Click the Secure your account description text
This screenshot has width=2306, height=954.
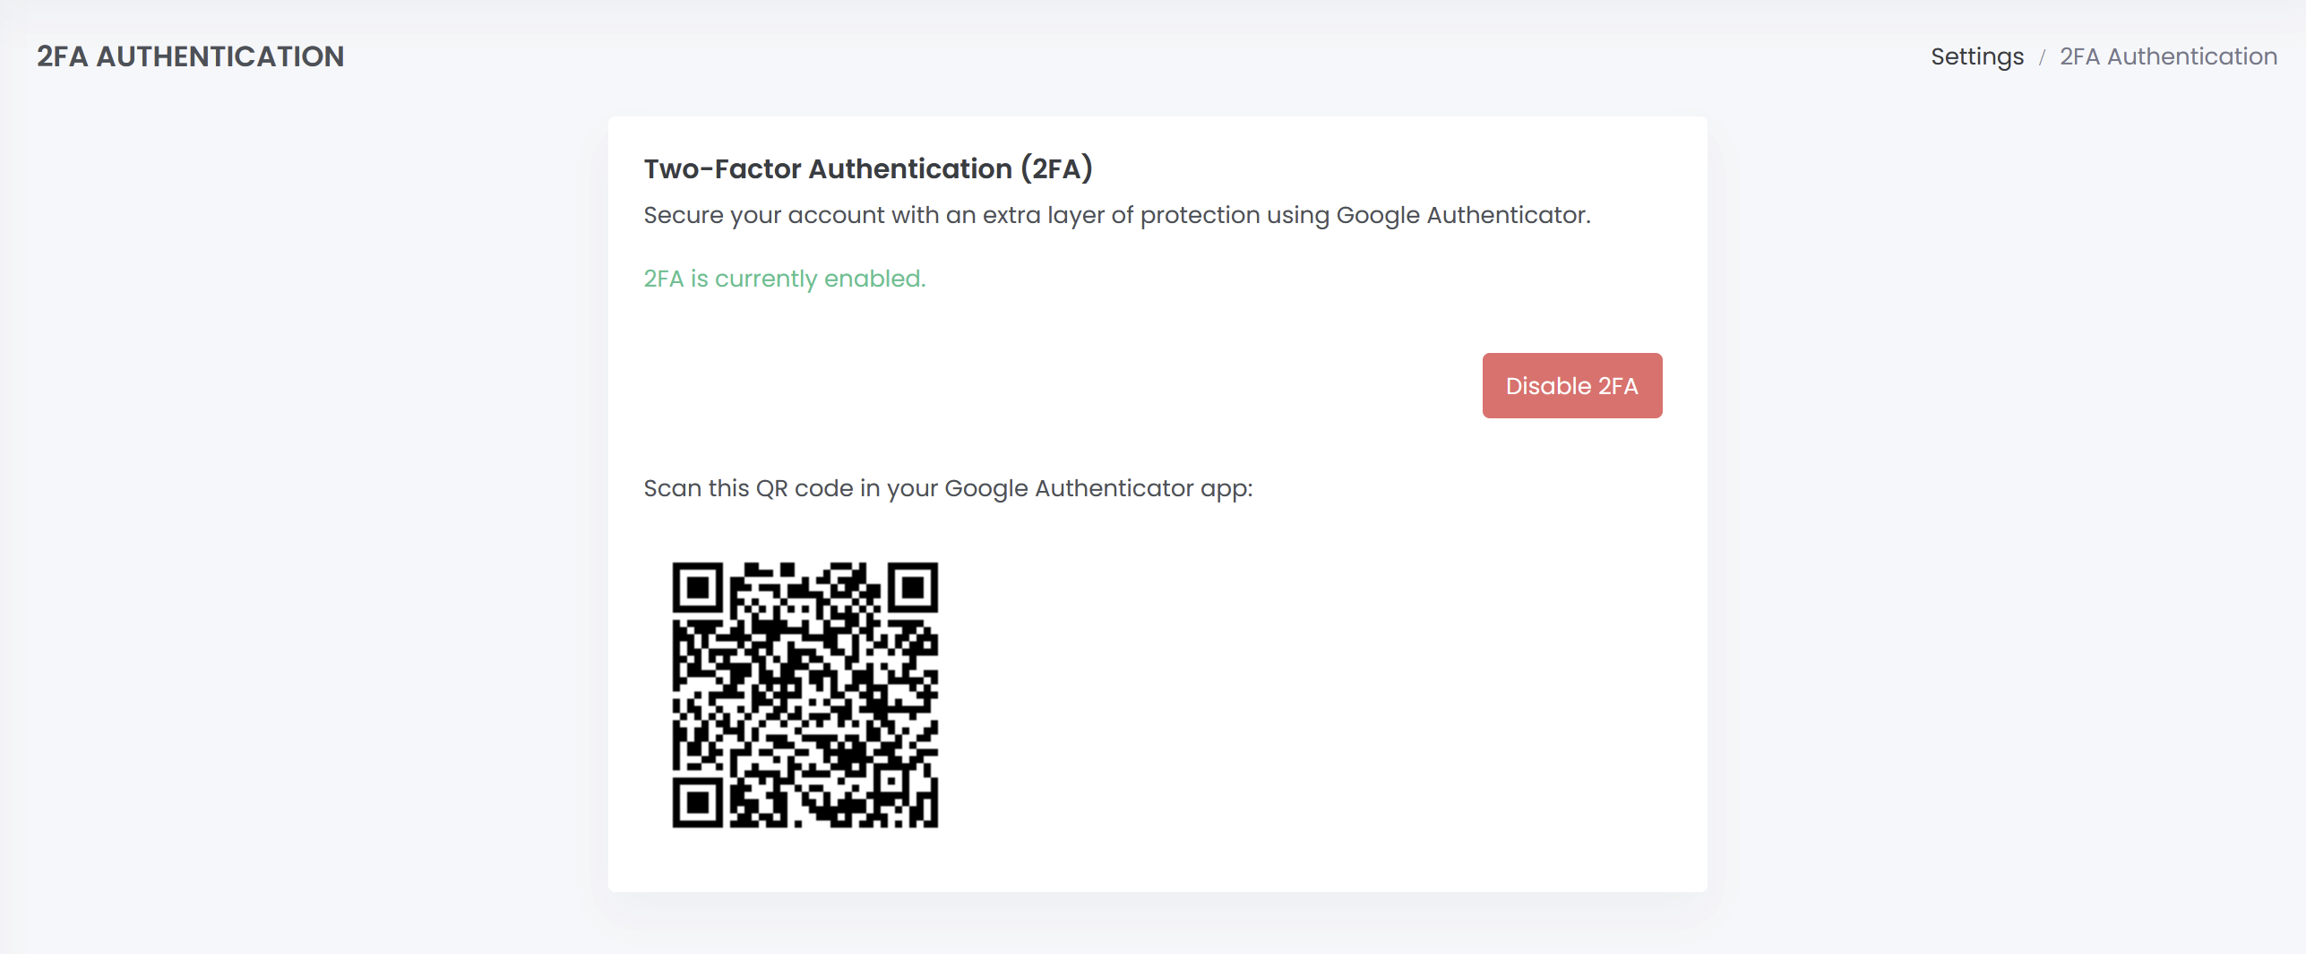(x=1116, y=215)
